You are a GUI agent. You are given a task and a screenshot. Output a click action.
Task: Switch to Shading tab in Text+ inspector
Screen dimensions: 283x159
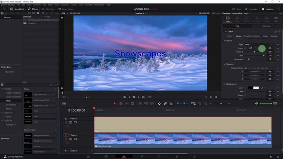pos(256,36)
